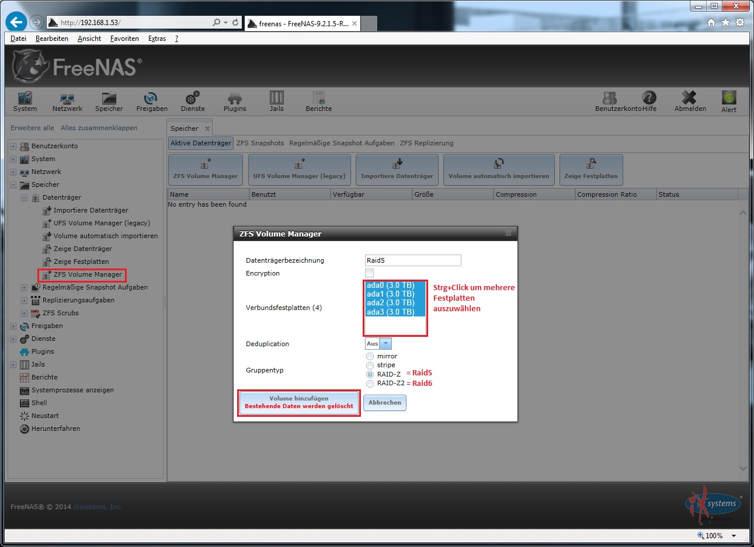This screenshot has height=547, width=754.
Task: Select the mirror group type
Action: coord(370,356)
